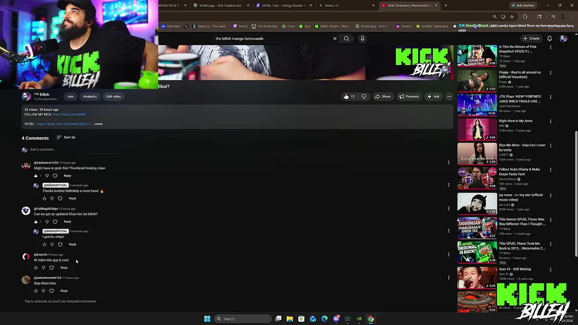Click Edit video button
Screen dimensions: 578x325
point(113,97)
